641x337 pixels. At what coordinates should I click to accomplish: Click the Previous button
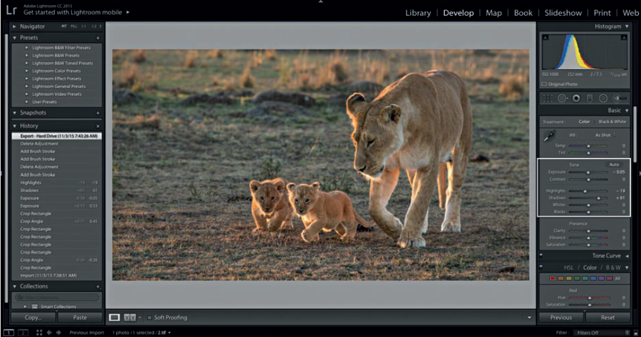point(561,317)
